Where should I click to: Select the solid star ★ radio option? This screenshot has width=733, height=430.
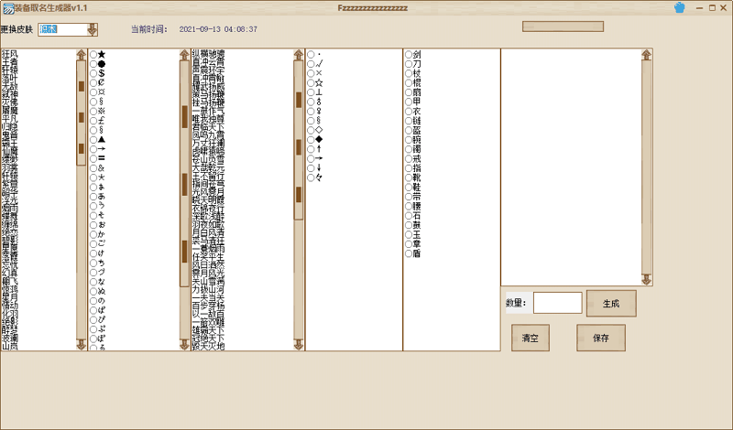point(94,55)
